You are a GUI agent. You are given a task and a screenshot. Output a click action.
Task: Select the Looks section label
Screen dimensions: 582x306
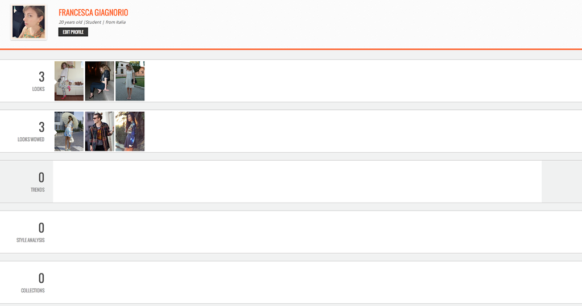(x=38, y=89)
